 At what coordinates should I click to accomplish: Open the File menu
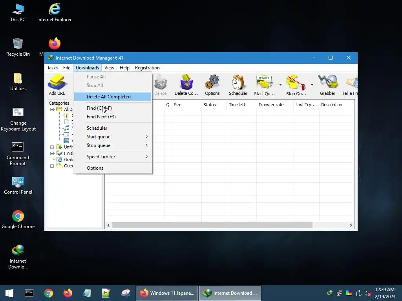[x=67, y=68]
